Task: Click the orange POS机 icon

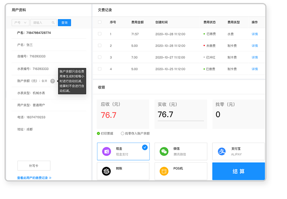Action: click(164, 171)
